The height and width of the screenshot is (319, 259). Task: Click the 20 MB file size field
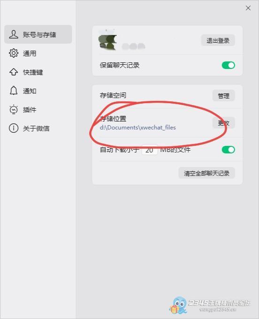tap(150, 150)
